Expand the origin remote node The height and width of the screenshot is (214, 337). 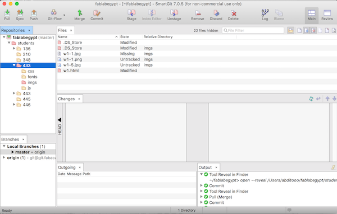tap(4, 157)
